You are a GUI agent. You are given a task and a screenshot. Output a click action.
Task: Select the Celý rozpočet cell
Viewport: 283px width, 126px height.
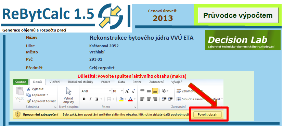click(102, 68)
